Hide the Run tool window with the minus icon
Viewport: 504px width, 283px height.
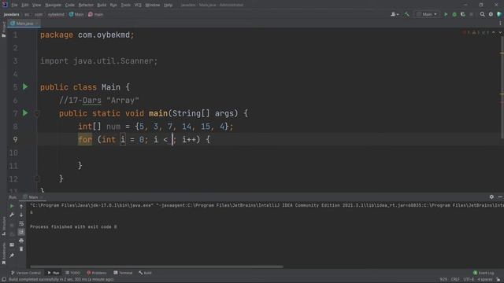tap(500, 197)
